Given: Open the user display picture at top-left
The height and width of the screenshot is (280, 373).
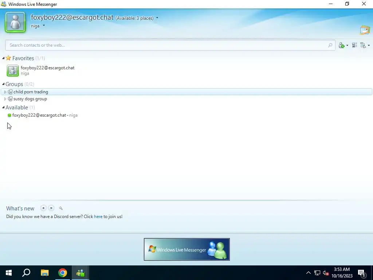Looking at the screenshot, I should [x=15, y=22].
